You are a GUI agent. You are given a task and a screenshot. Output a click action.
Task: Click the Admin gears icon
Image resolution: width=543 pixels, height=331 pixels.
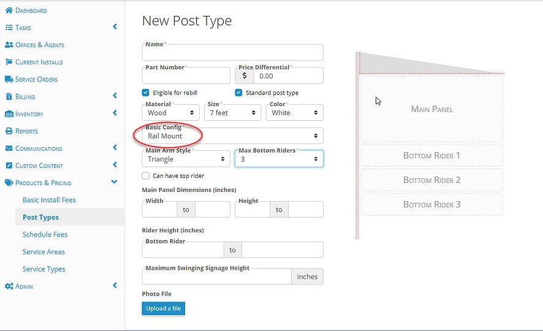point(9,286)
